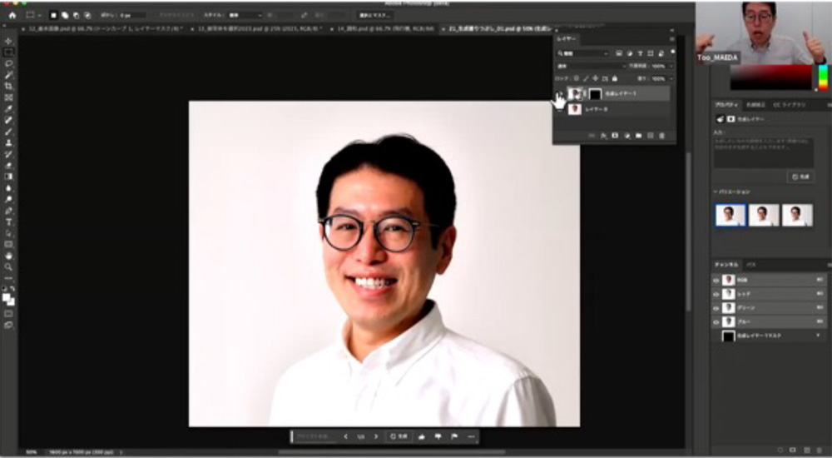This screenshot has width=832, height=458.
Task: Select the Move tool
Action: (x=8, y=40)
